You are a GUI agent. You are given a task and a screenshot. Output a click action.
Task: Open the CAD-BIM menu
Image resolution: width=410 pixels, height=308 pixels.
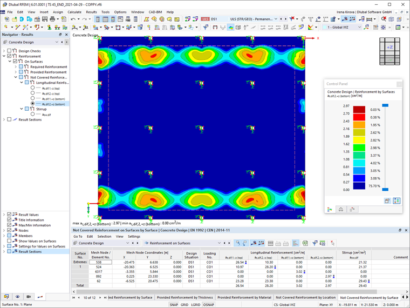155,12
